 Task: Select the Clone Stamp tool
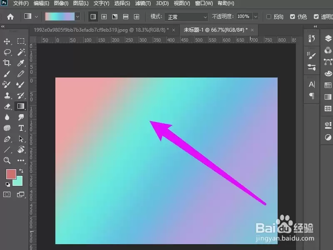tap(7, 95)
